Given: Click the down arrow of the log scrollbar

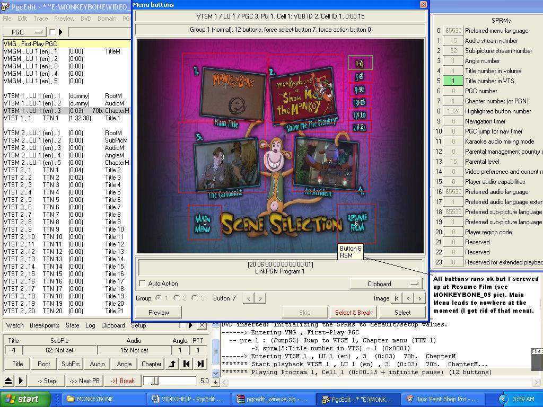Looking at the screenshot, I should tap(215, 373).
